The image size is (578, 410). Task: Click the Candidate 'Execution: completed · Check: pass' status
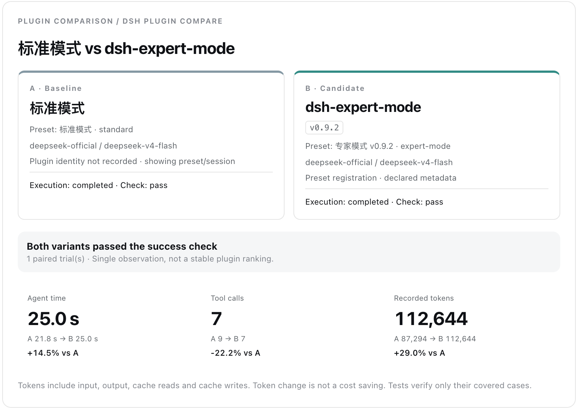[374, 202]
